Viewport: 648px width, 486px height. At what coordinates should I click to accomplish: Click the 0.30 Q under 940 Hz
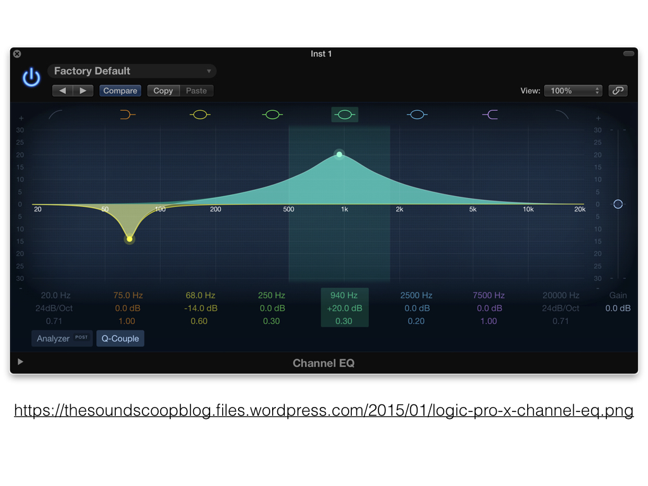pyautogui.click(x=344, y=321)
